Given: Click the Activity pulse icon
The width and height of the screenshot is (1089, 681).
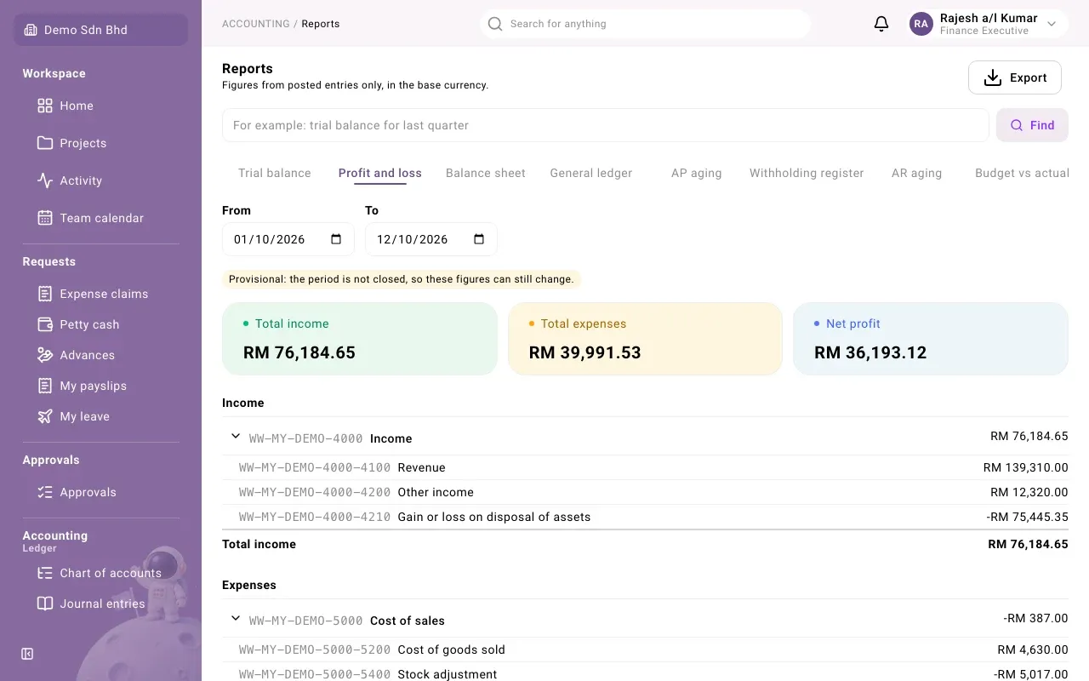Looking at the screenshot, I should pyautogui.click(x=45, y=180).
